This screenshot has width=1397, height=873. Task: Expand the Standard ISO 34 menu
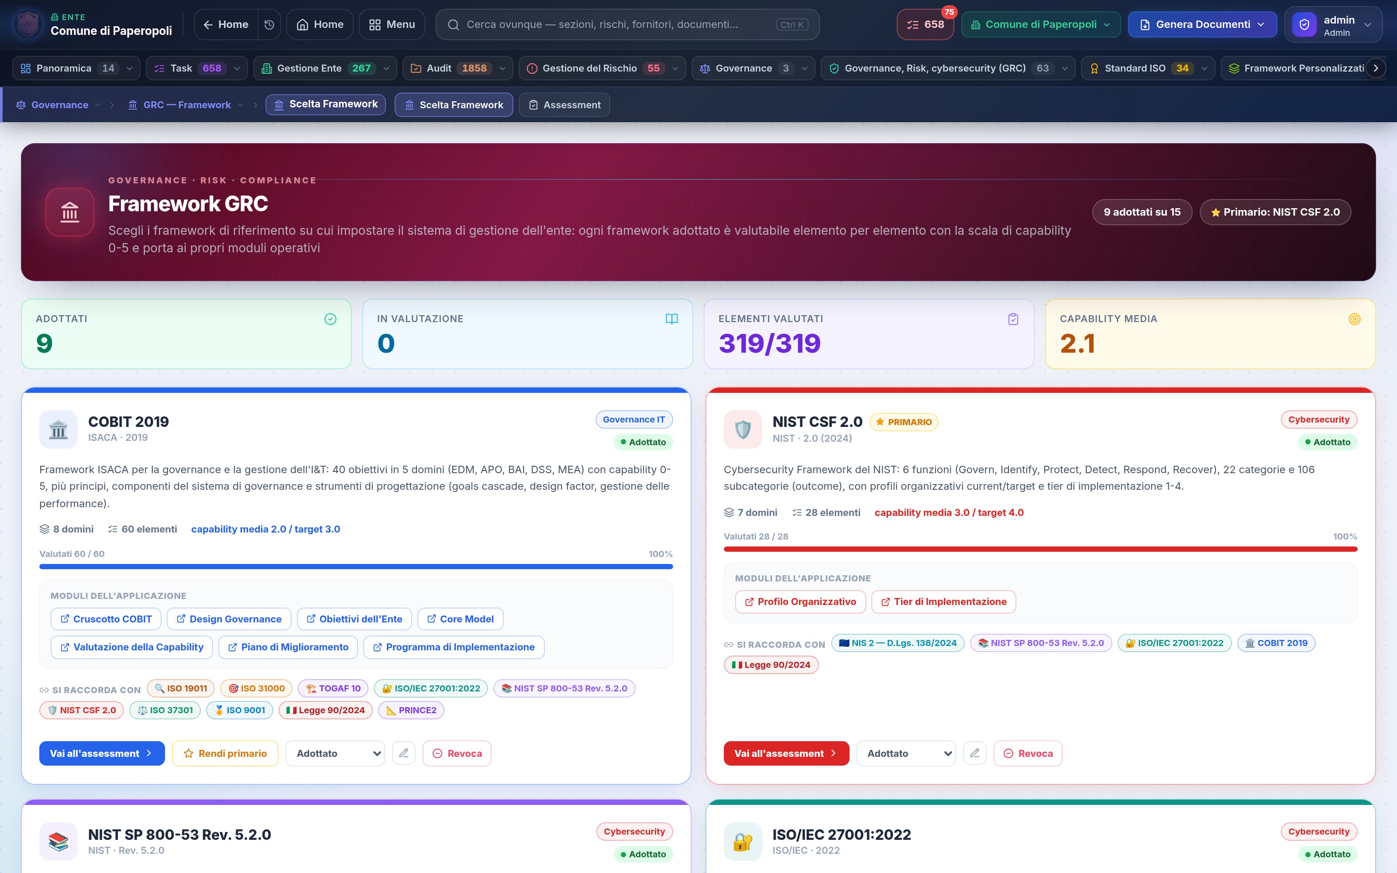click(1148, 68)
